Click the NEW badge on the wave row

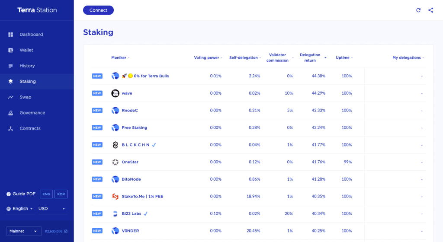[97, 93]
